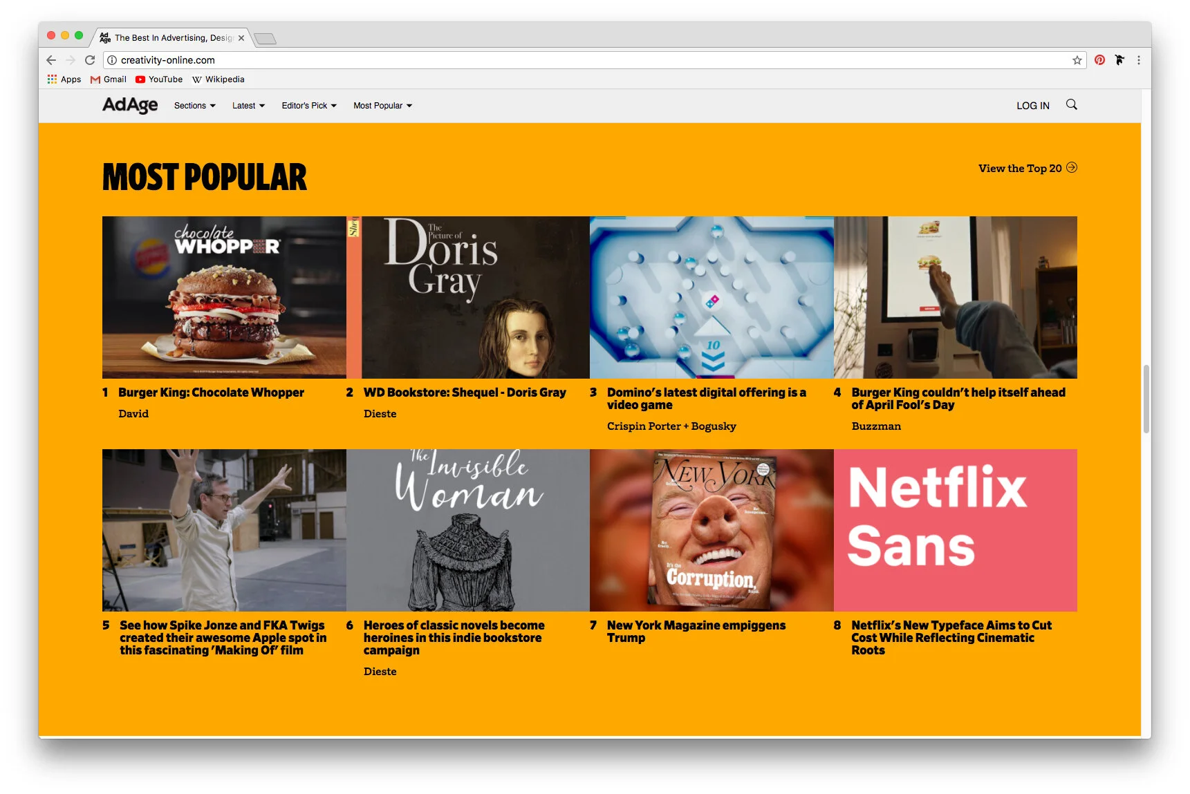Click the Pinterest extension icon
The image size is (1190, 794).
coord(1099,60)
